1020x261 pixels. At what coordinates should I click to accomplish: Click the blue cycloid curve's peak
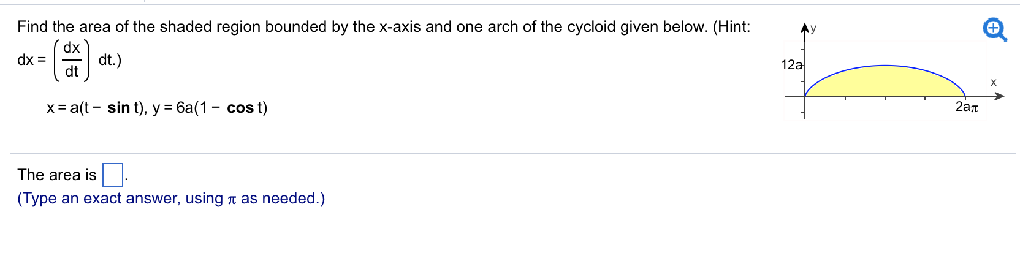(x=885, y=65)
